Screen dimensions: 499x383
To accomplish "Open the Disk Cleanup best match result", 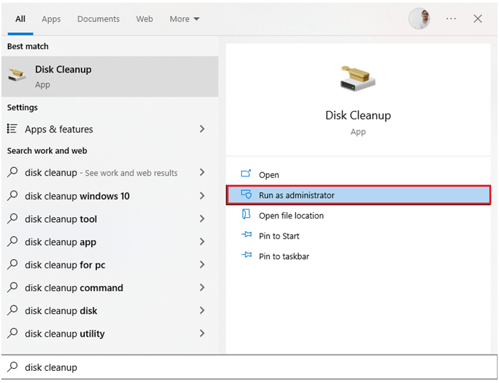I will (x=110, y=76).
